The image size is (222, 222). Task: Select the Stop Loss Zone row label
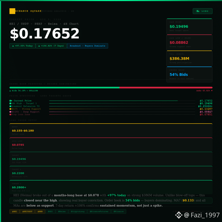[x=21, y=114]
